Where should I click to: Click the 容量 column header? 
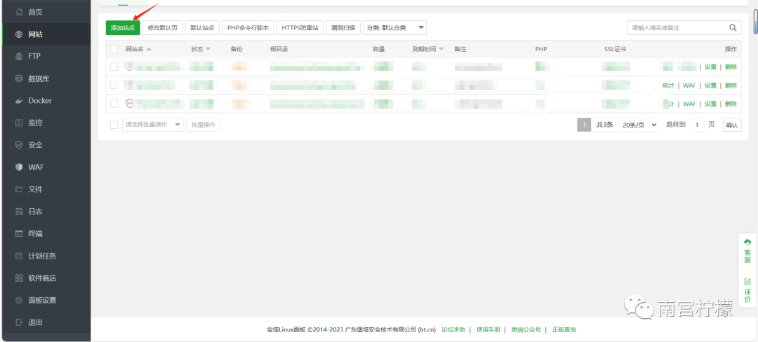point(378,49)
